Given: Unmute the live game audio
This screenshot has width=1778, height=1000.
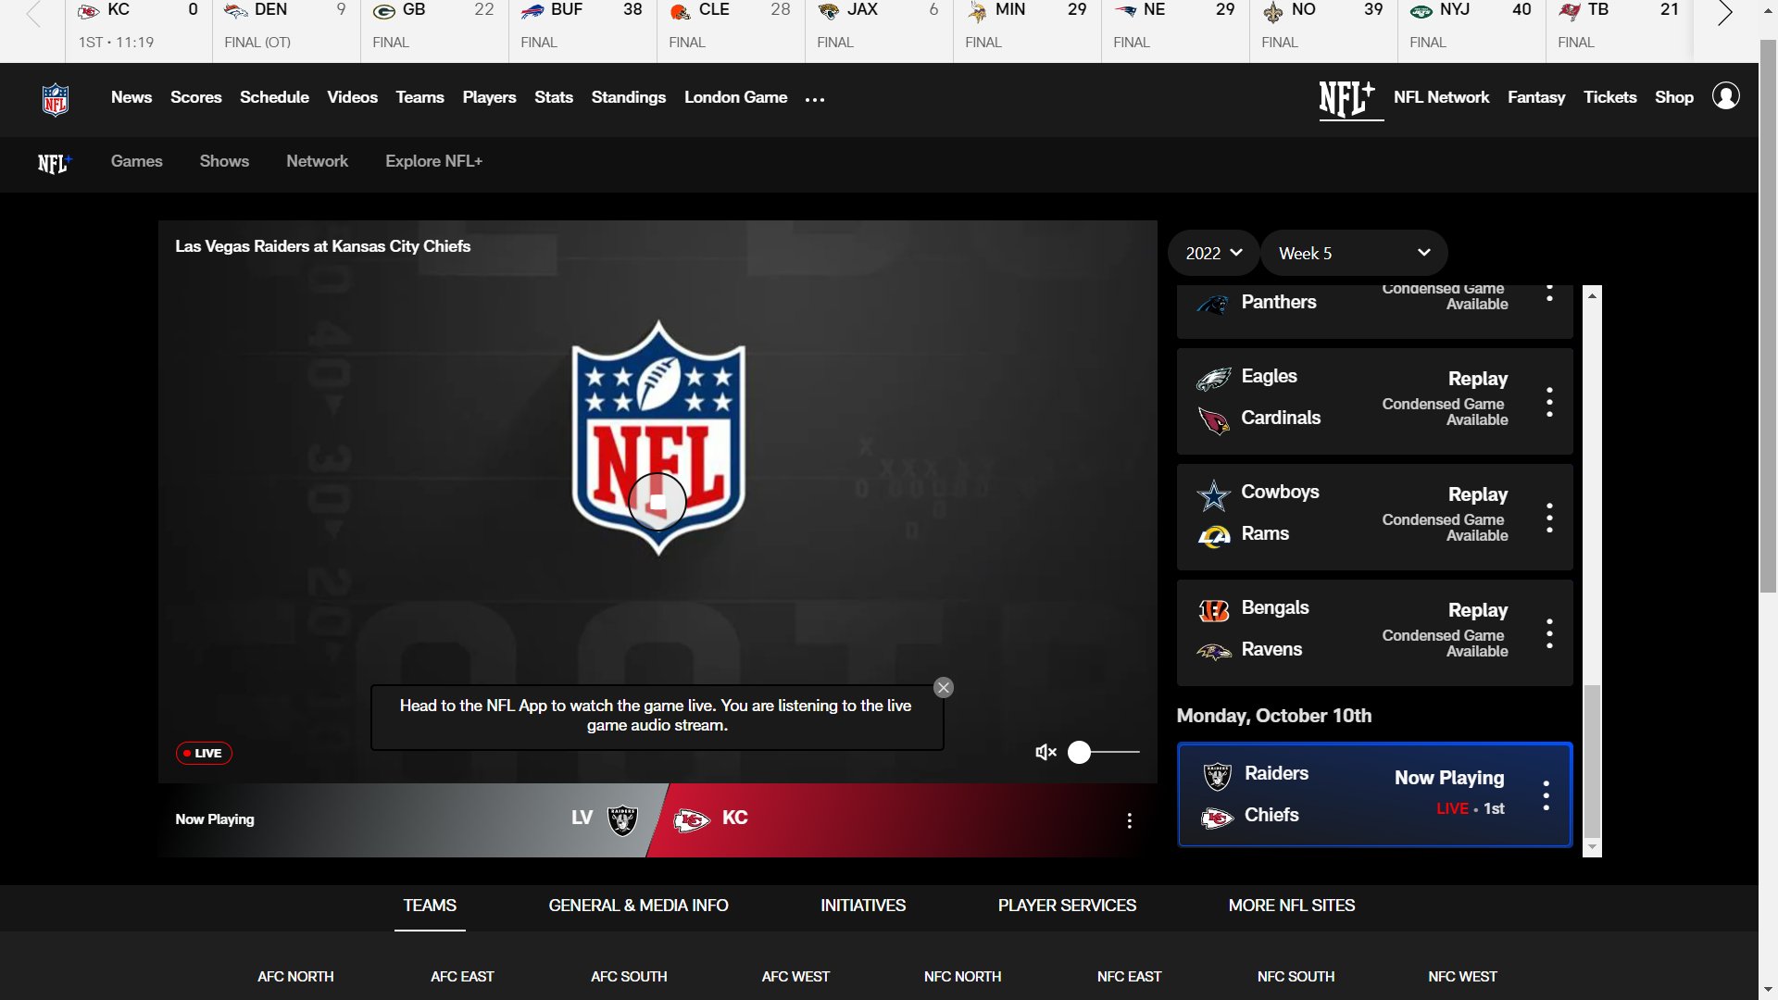Looking at the screenshot, I should pos(1045,752).
